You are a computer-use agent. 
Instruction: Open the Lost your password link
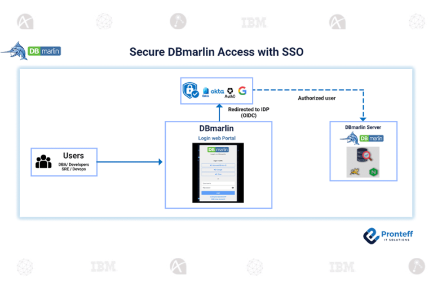tap(218, 197)
